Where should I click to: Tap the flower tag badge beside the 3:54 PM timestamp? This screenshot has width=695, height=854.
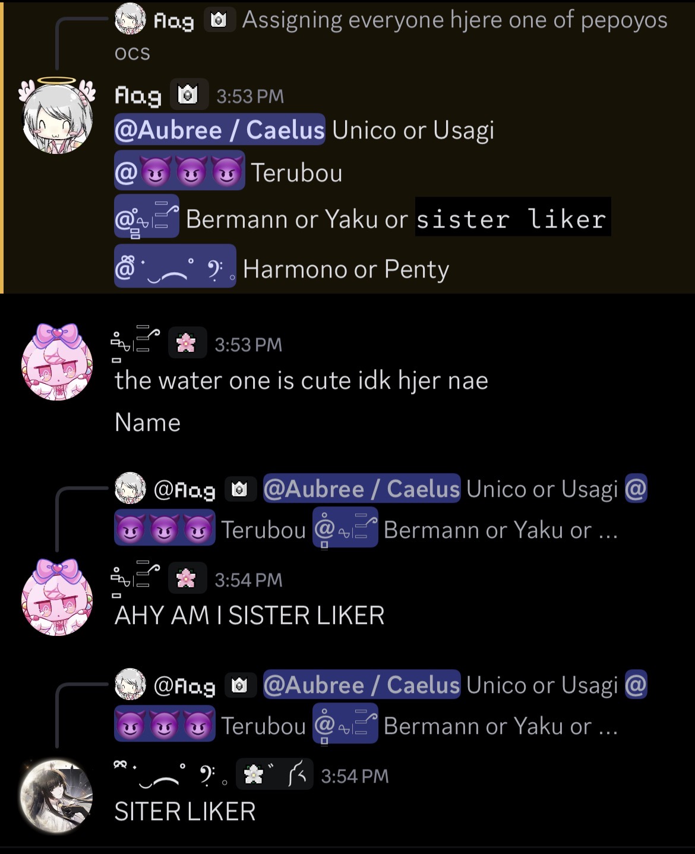187,578
